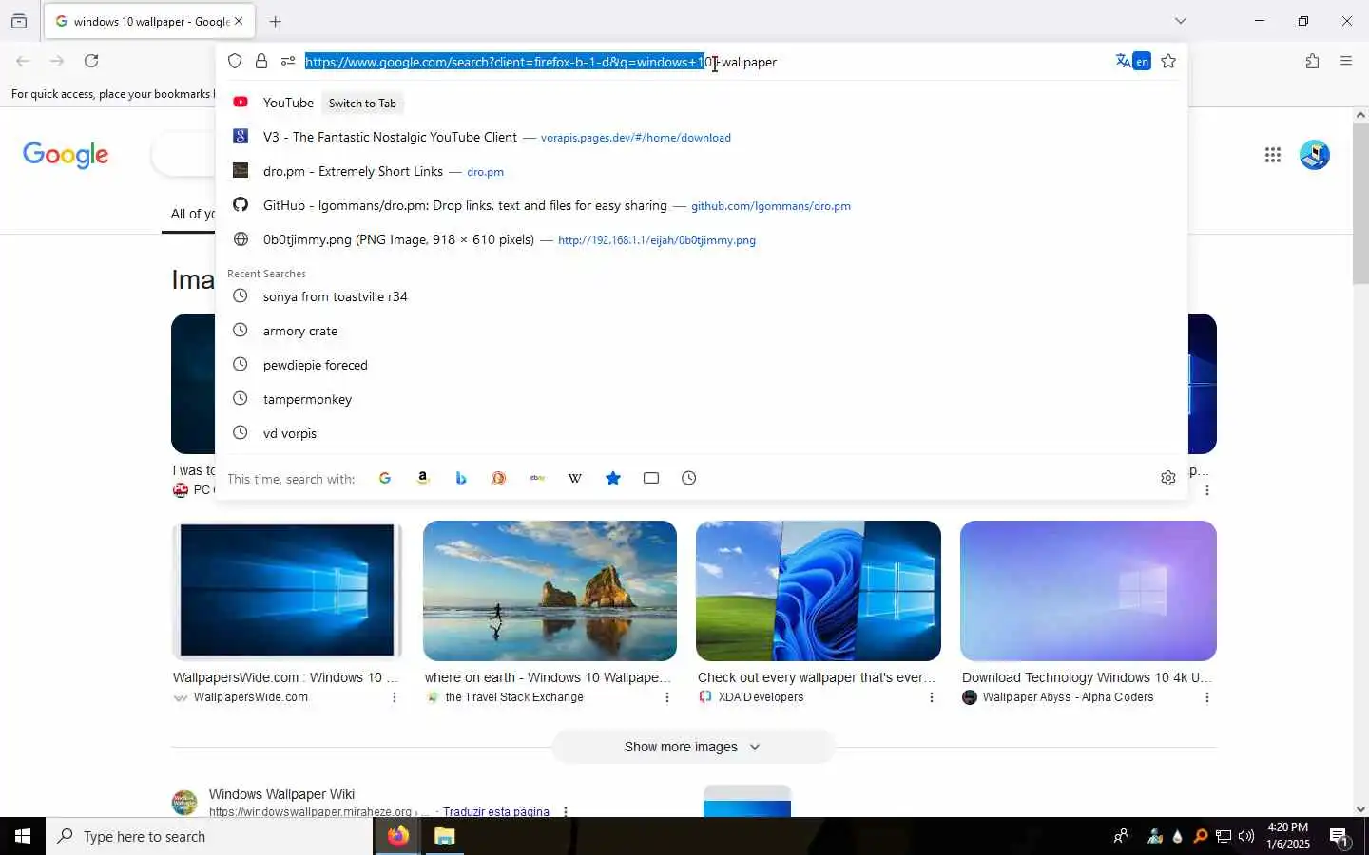The width and height of the screenshot is (1369, 855).
Task: Select dro.pm Extremely Short Links suggestion
Action: [x=702, y=171]
